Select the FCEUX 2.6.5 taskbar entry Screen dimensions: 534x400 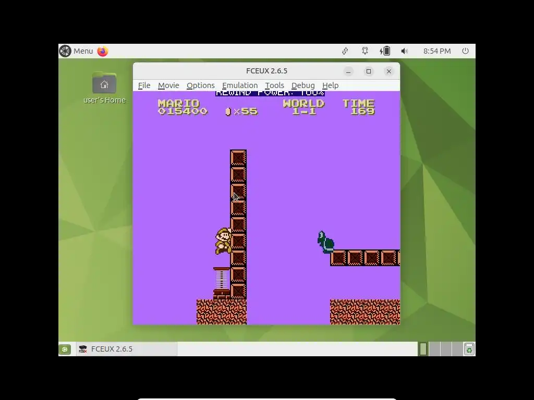click(x=127, y=349)
